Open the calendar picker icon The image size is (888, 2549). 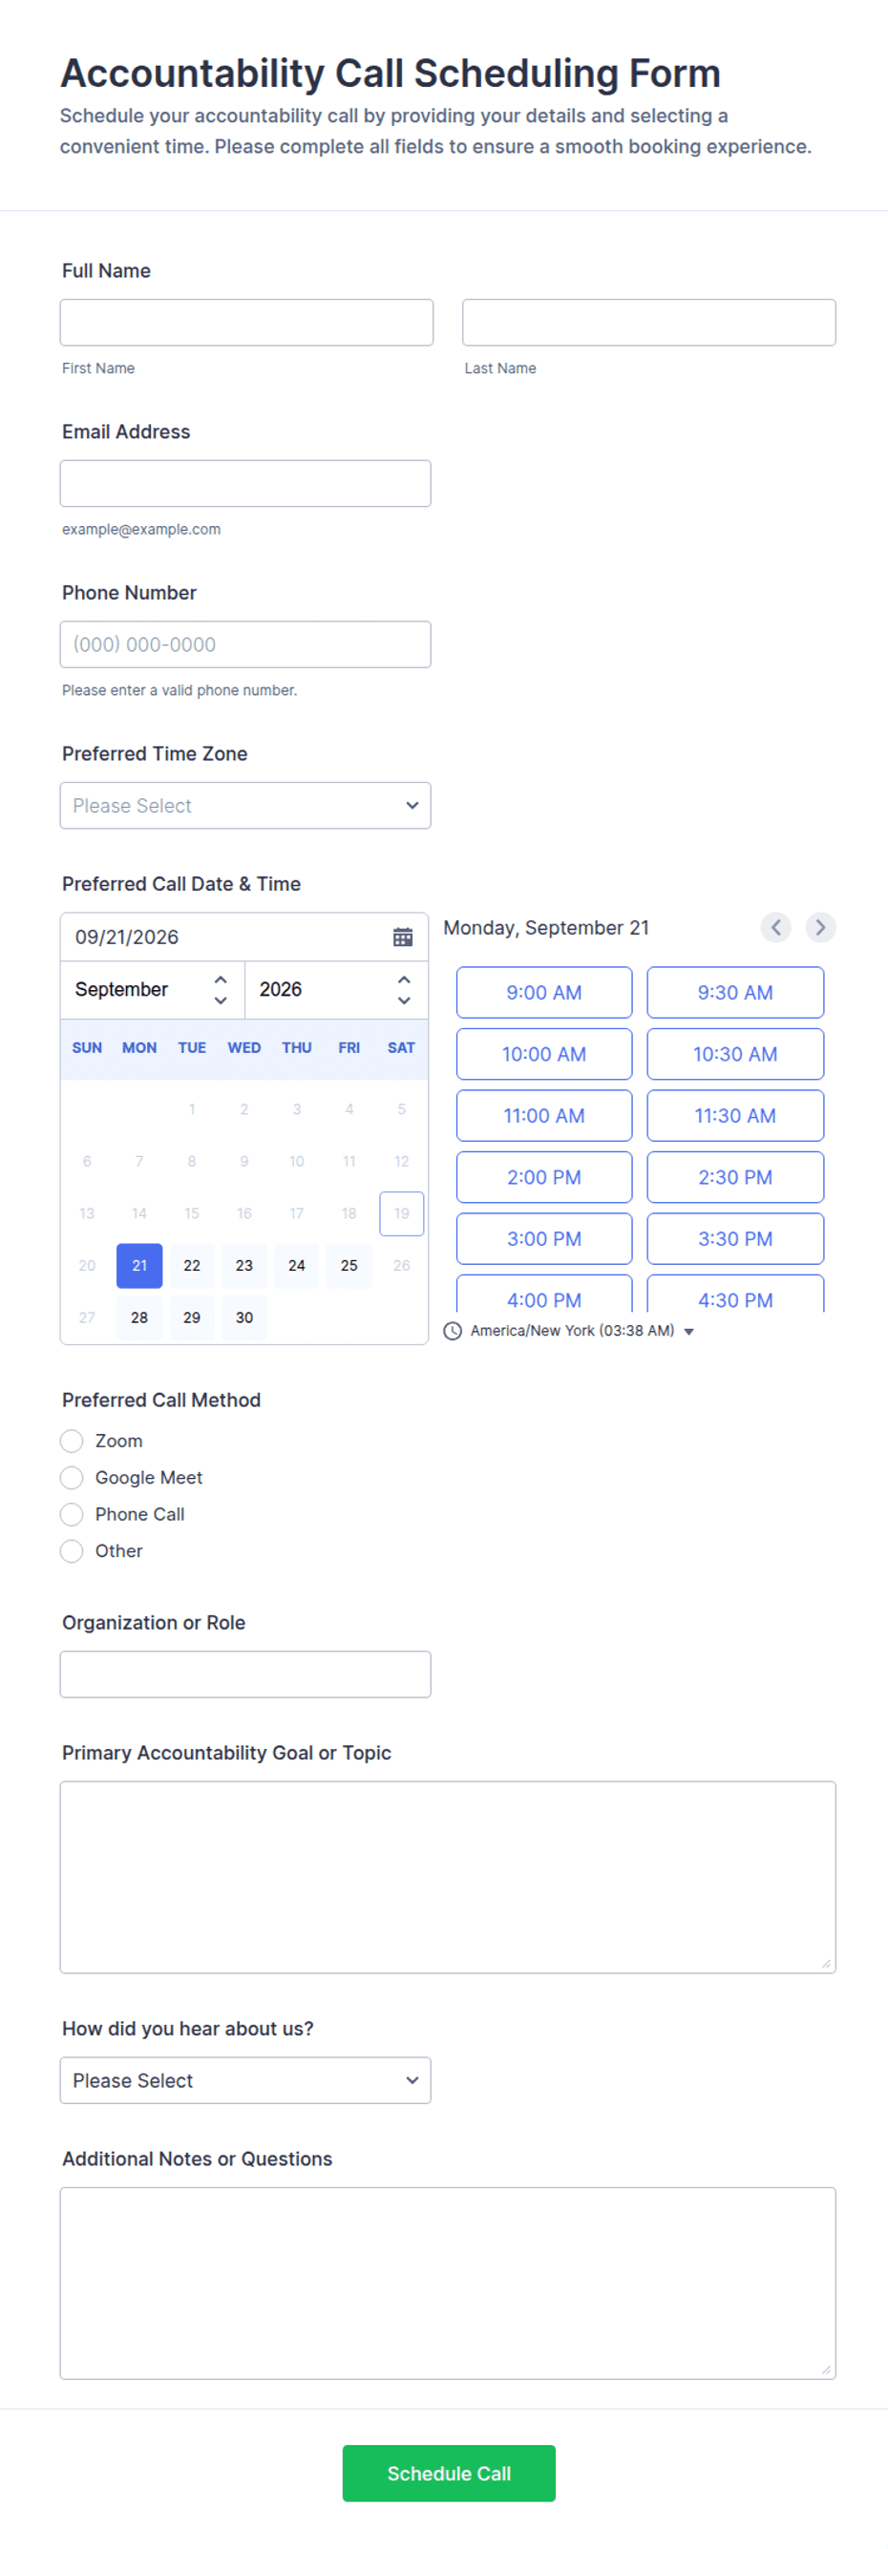pyautogui.click(x=403, y=937)
